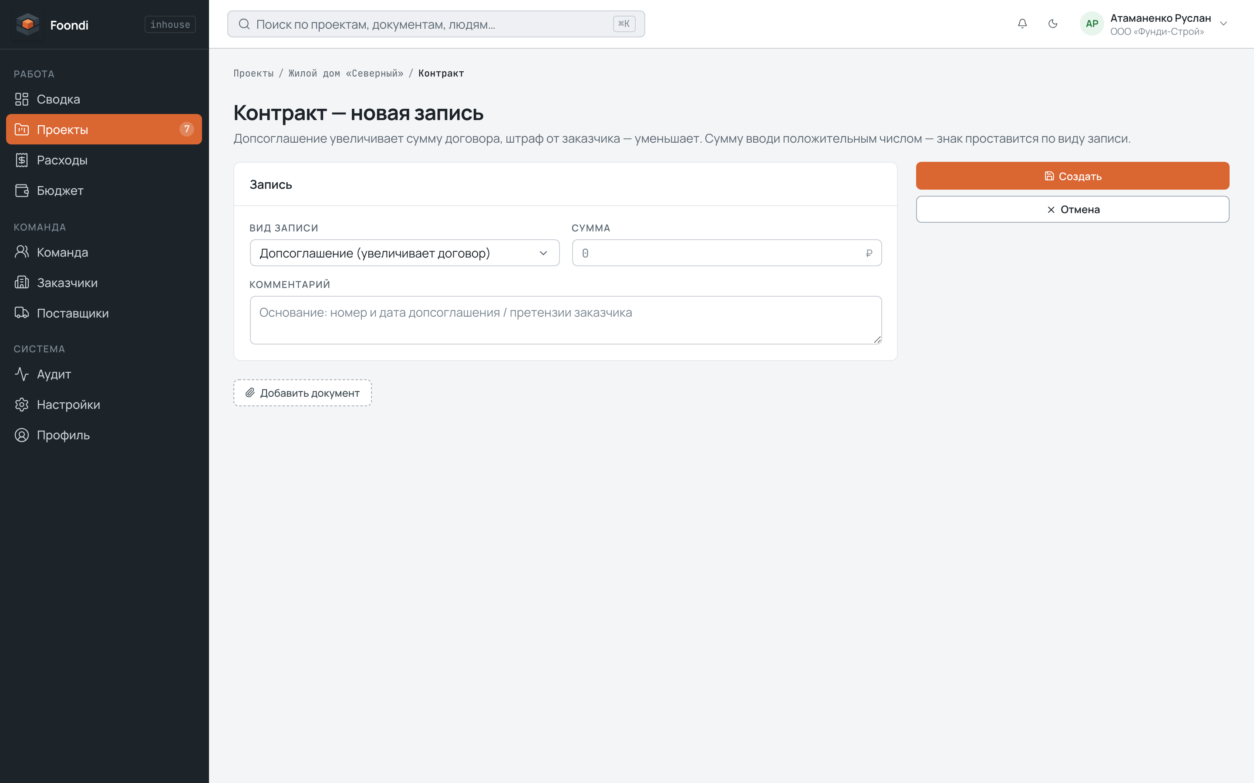Open Поставщики page
This screenshot has width=1254, height=783.
coord(104,313)
